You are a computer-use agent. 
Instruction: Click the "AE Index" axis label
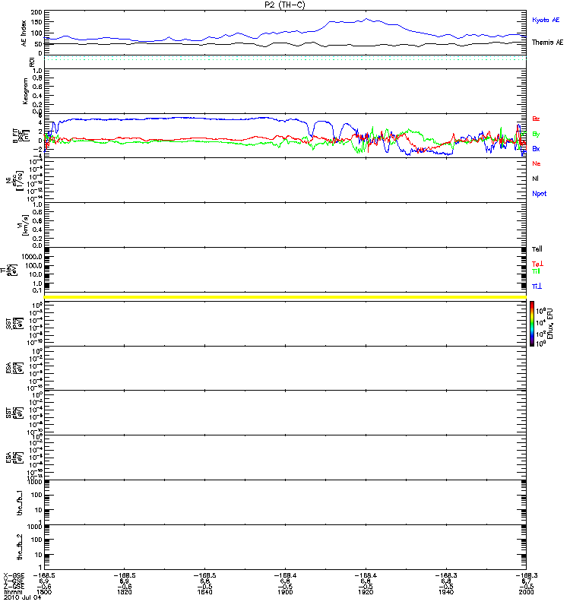24,33
